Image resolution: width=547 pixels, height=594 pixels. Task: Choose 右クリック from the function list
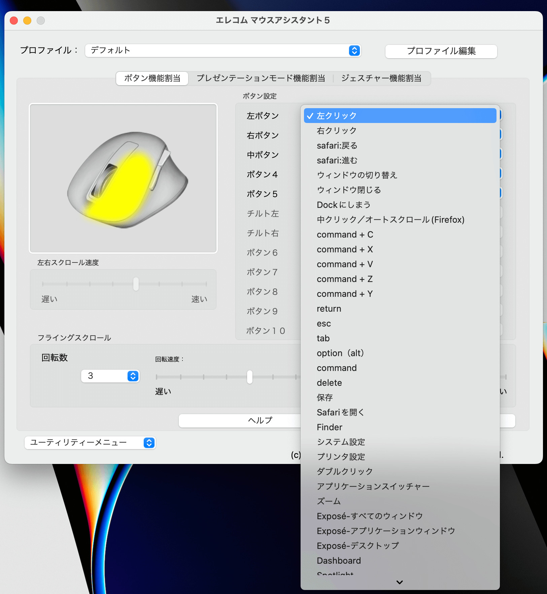pyautogui.click(x=400, y=130)
